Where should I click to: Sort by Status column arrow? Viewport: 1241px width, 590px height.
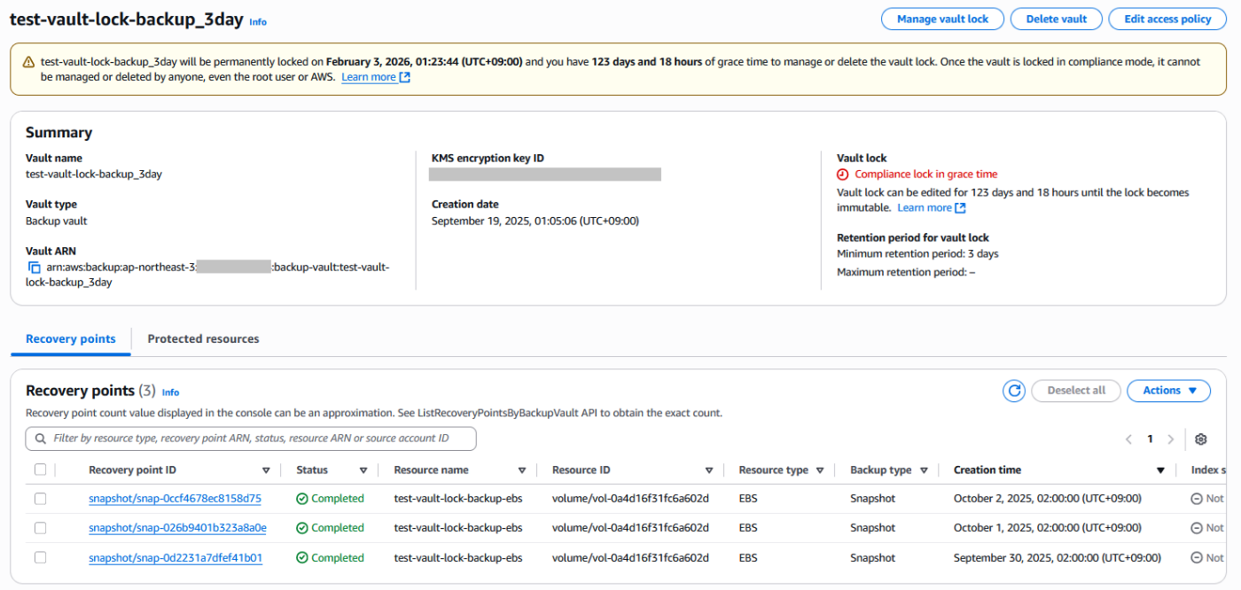(x=363, y=470)
